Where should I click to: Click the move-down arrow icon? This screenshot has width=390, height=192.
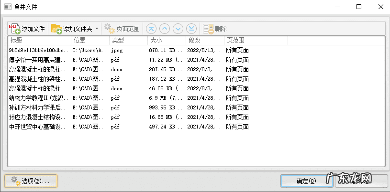(178, 29)
